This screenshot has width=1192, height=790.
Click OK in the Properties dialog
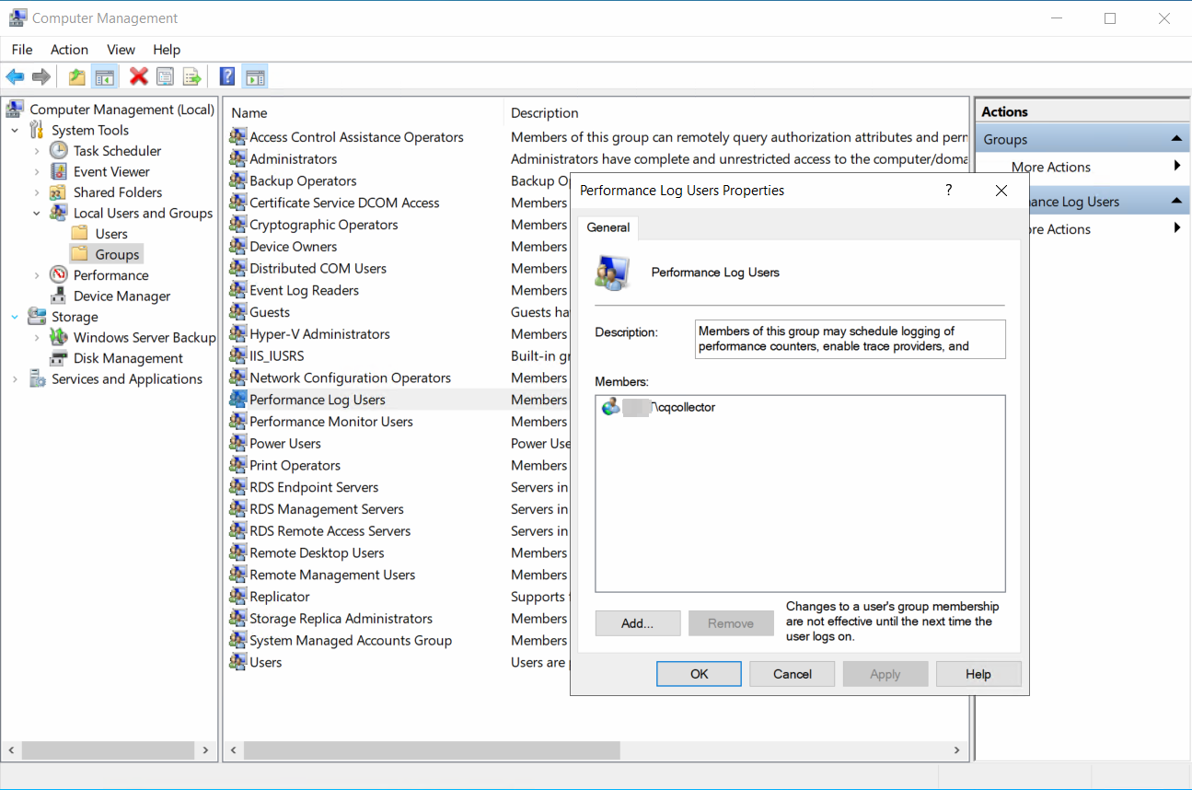tap(700, 674)
